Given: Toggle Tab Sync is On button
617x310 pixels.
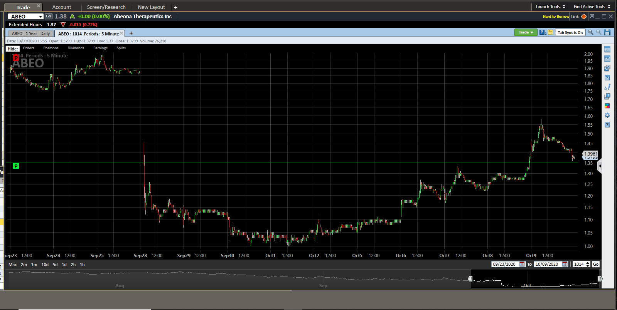Looking at the screenshot, I should pyautogui.click(x=570, y=32).
